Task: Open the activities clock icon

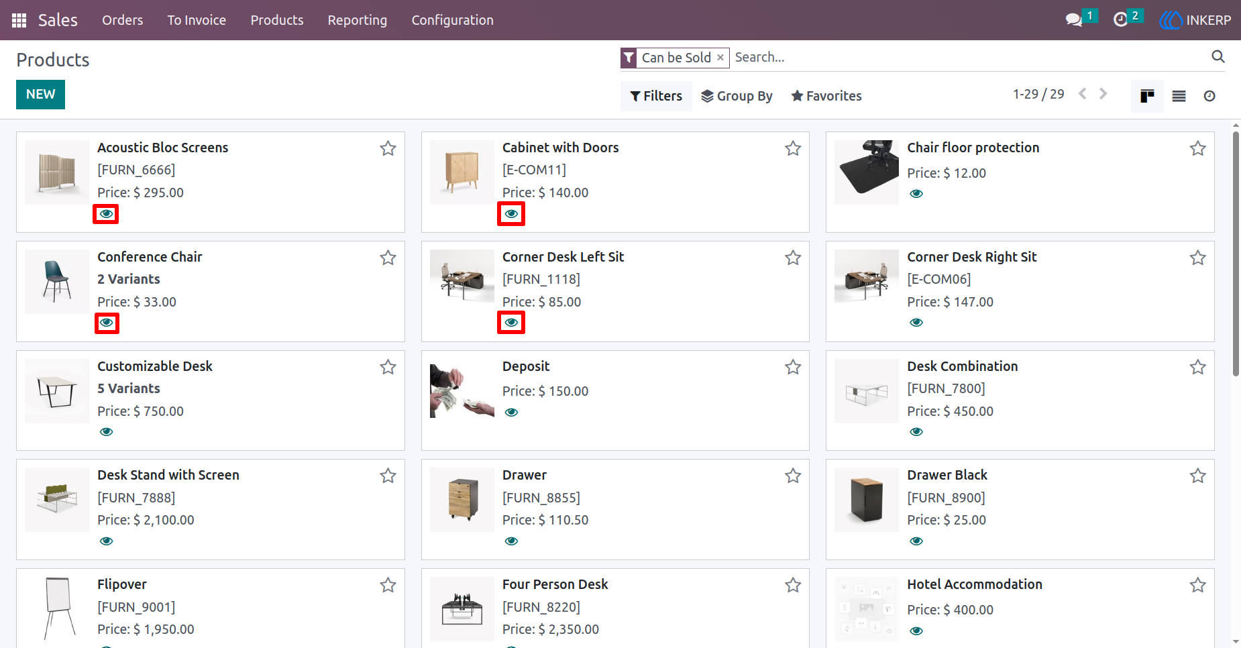Action: 1120,20
